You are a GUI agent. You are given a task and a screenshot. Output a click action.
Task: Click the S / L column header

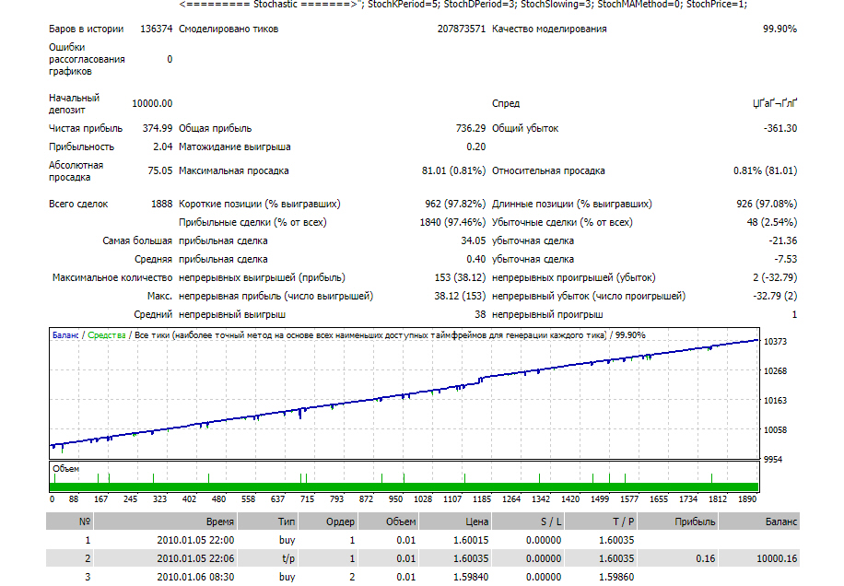click(528, 522)
